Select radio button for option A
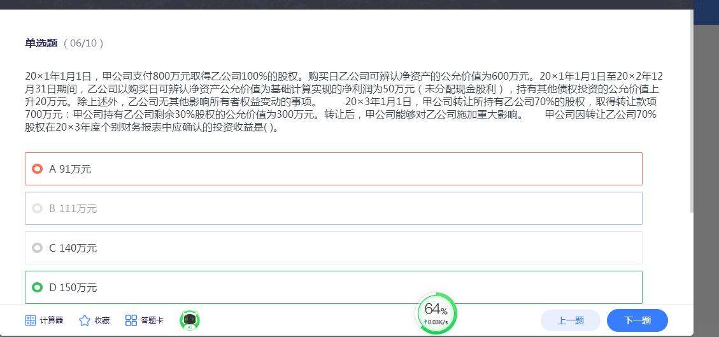The height and width of the screenshot is (337, 719). [37, 169]
